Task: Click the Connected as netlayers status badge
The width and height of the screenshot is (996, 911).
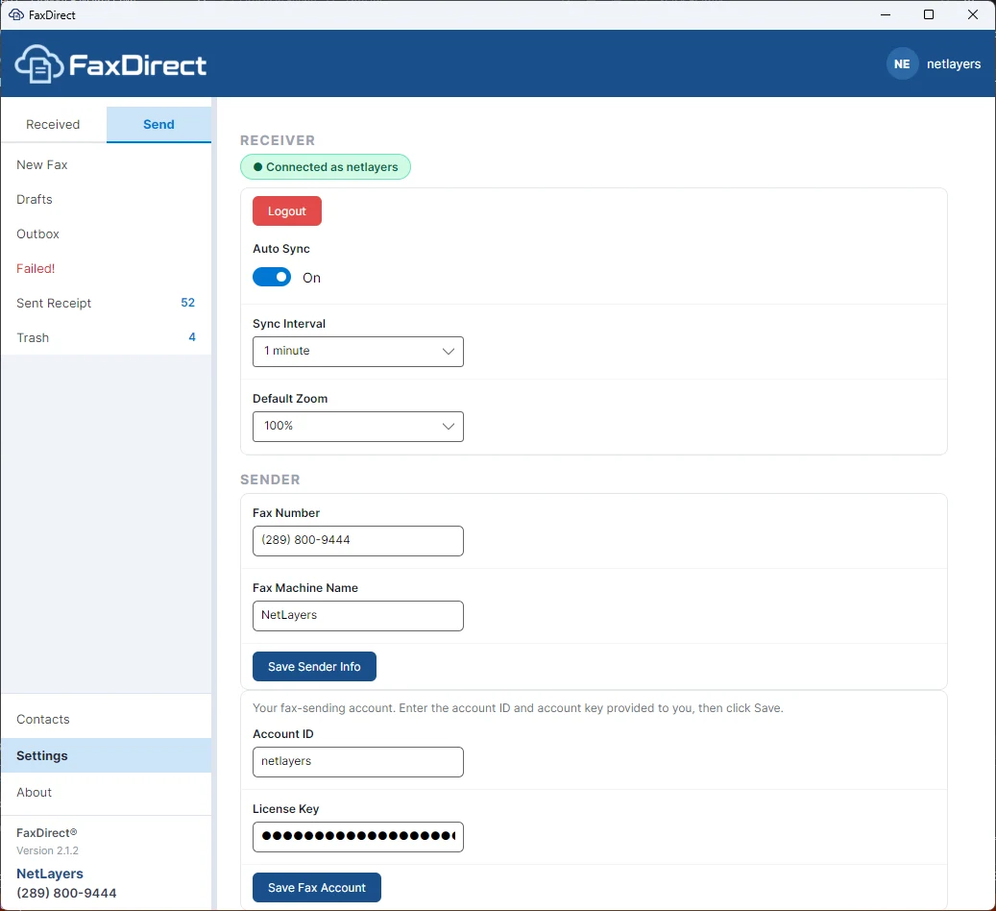Action: pyautogui.click(x=326, y=166)
